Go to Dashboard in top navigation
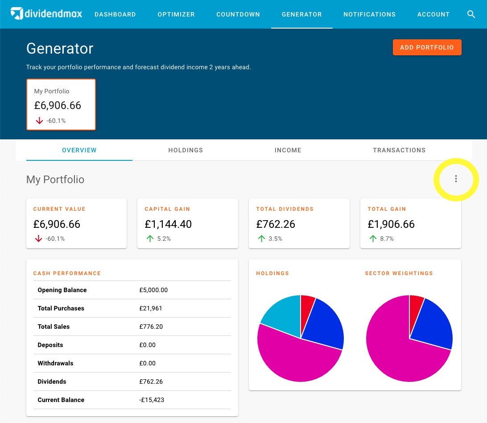487x423 pixels. click(115, 14)
